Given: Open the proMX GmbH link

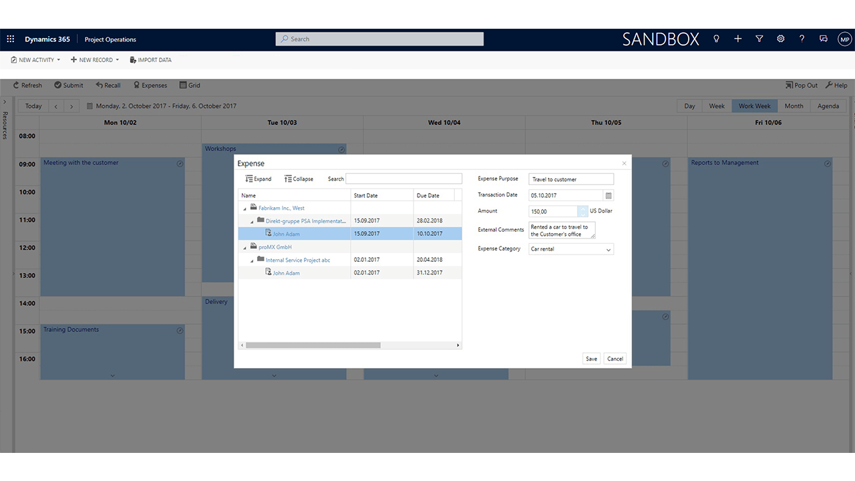Looking at the screenshot, I should coord(275,247).
